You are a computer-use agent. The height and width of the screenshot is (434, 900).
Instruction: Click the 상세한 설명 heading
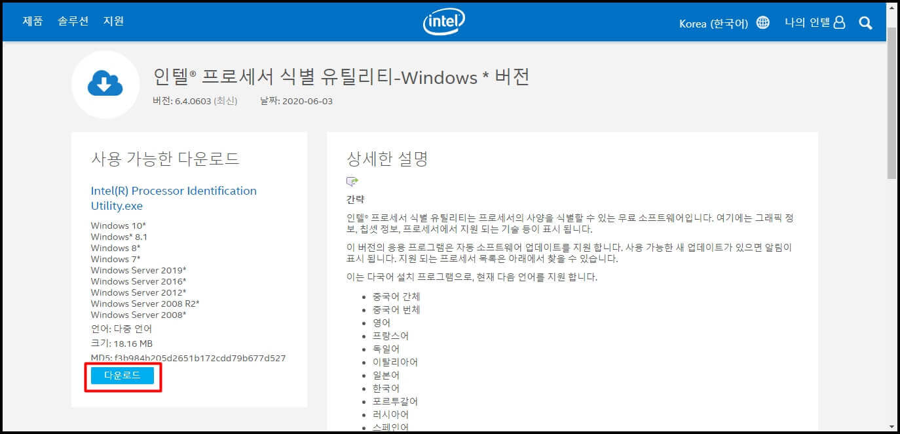(x=387, y=159)
